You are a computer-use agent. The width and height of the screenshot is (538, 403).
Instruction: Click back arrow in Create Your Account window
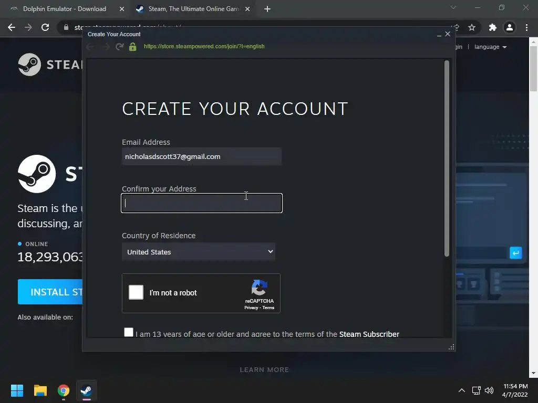[90, 47]
